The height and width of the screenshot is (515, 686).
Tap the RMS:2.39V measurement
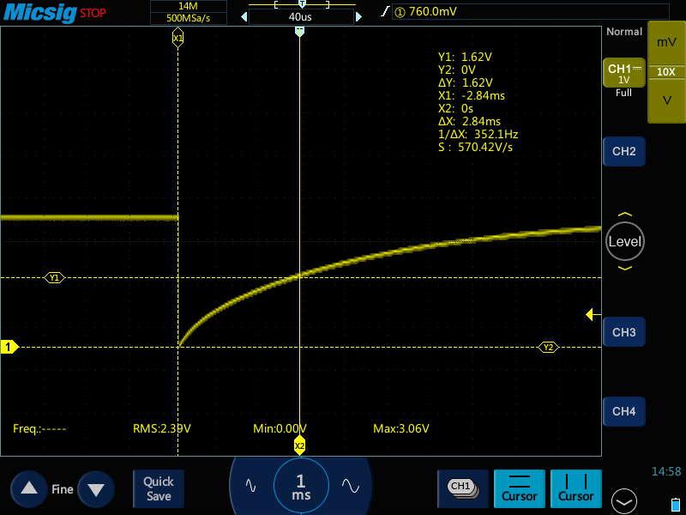coord(162,428)
